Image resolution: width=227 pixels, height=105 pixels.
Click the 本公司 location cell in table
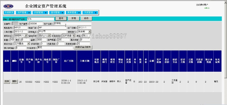(x=96, y=81)
